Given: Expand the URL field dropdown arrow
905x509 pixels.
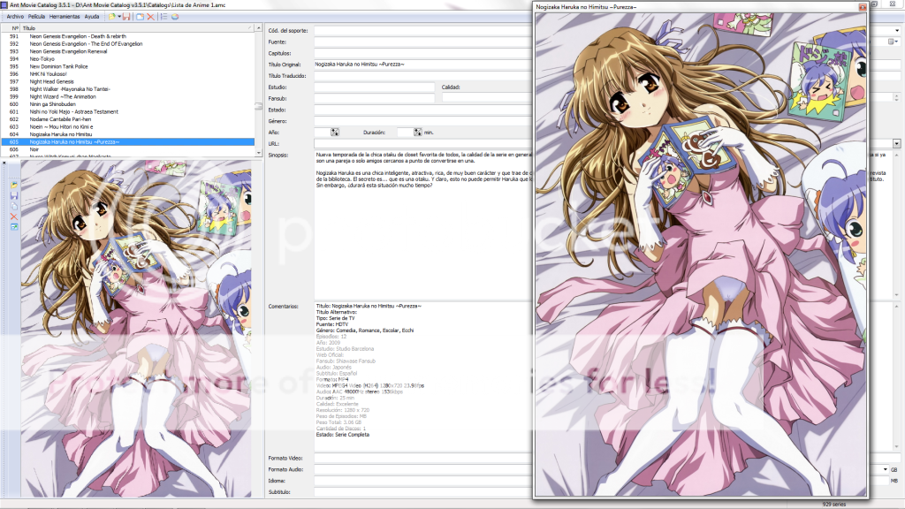Looking at the screenshot, I should [896, 143].
